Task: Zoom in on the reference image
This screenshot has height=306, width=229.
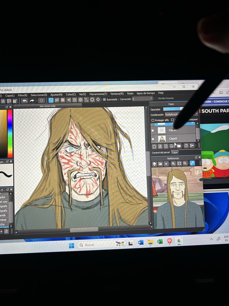Action: point(174,163)
